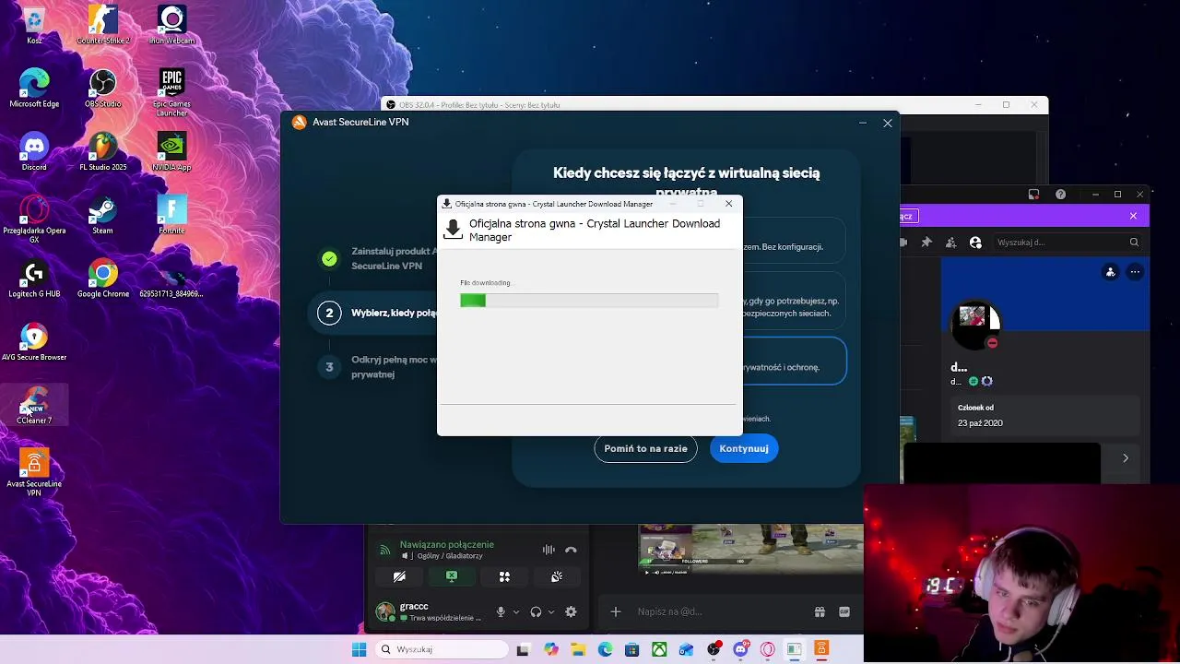Click friend status icon on profile banner

1110,272
